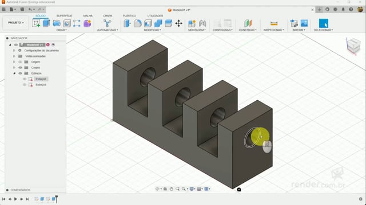The image size is (366, 205).
Task: Activate the Move/Copy cross-arrows tool
Action: coord(179,23)
